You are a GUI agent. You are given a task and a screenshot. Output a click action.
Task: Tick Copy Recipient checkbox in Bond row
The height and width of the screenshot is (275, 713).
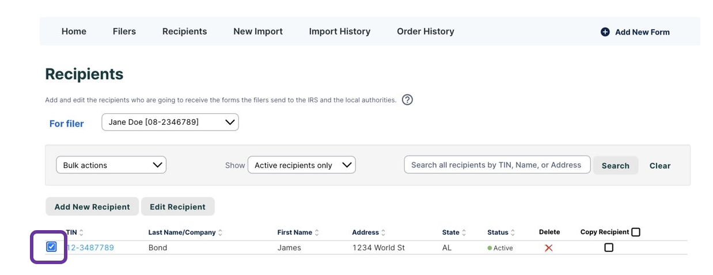click(x=608, y=247)
